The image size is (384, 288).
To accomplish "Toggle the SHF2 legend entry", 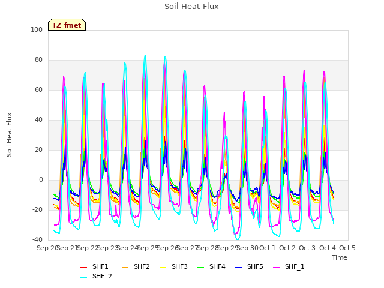I will [x=136, y=266].
